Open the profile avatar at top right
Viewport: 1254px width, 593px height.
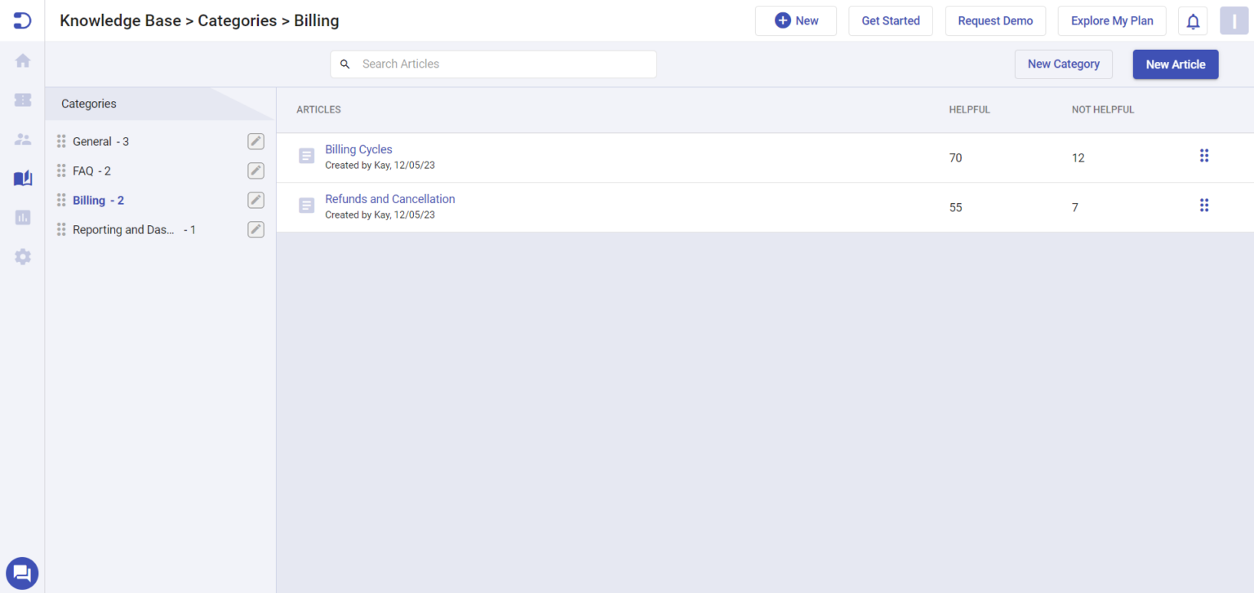coord(1234,20)
